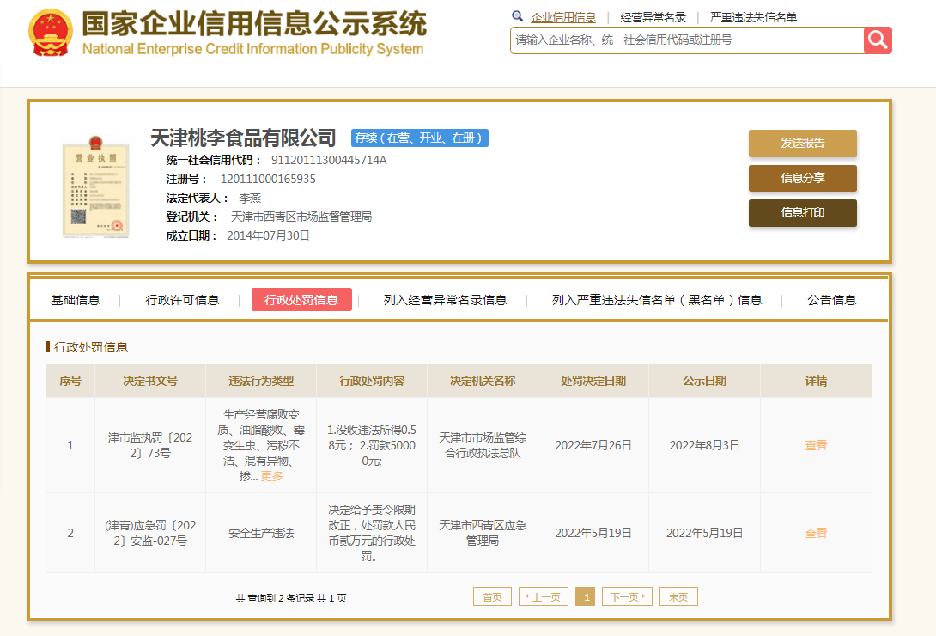This screenshot has width=936, height=636.
Task: Click the 信息打印 button
Action: (x=802, y=212)
